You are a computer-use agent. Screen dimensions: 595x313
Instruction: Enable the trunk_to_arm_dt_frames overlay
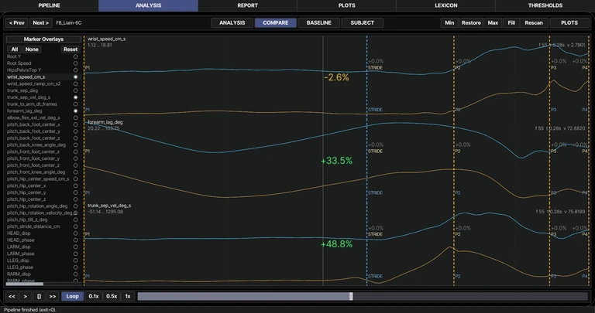point(75,104)
